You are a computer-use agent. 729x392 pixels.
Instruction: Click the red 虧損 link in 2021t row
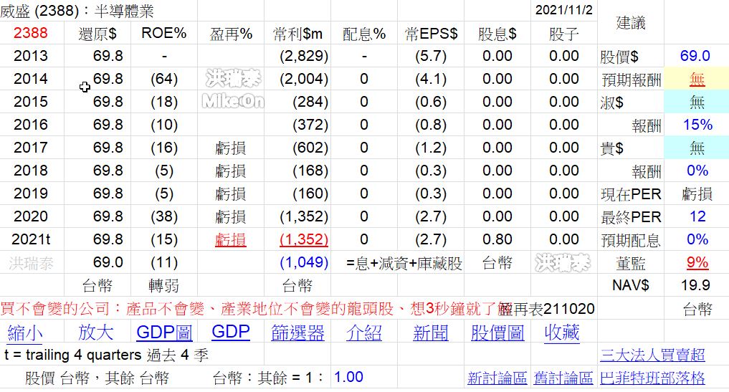tap(230, 239)
